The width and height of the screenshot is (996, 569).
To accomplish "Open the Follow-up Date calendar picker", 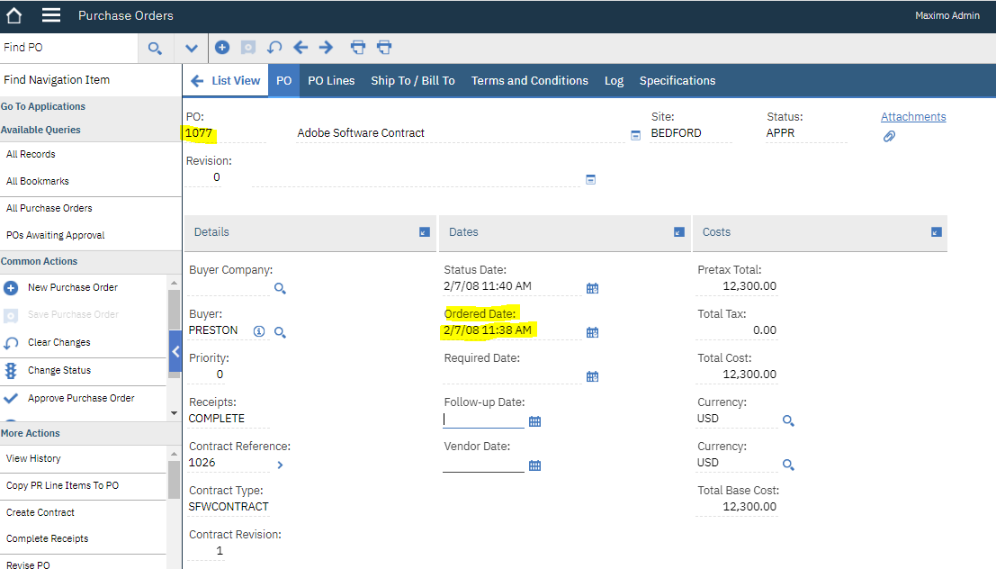I will point(534,421).
